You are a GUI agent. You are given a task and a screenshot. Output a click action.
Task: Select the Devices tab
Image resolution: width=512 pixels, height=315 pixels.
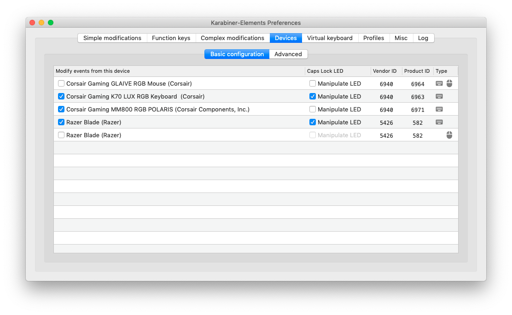286,38
